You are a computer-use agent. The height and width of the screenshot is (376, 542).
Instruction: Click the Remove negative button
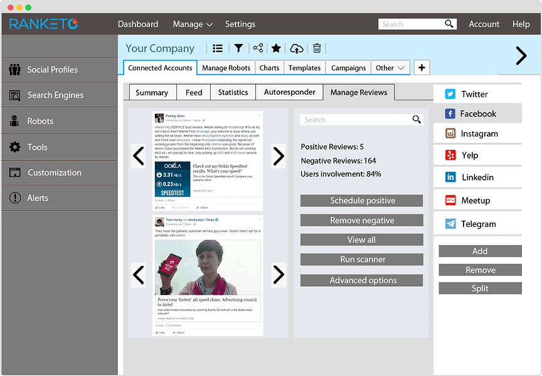click(361, 221)
